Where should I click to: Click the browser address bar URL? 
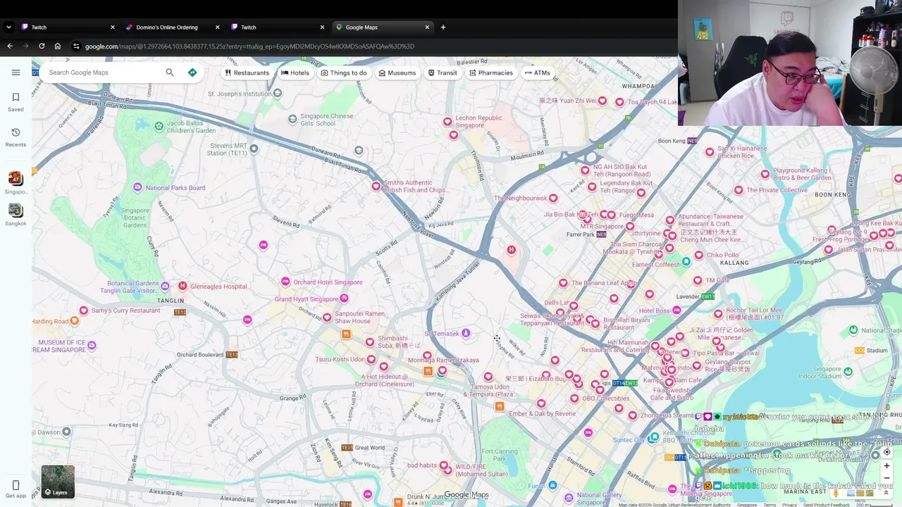[249, 46]
